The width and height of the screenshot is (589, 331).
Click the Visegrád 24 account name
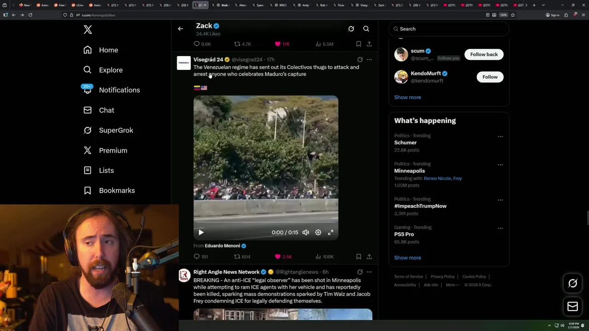click(208, 60)
